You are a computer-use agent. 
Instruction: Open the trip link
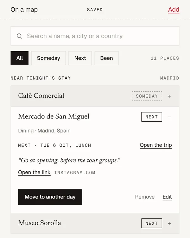click(x=156, y=145)
